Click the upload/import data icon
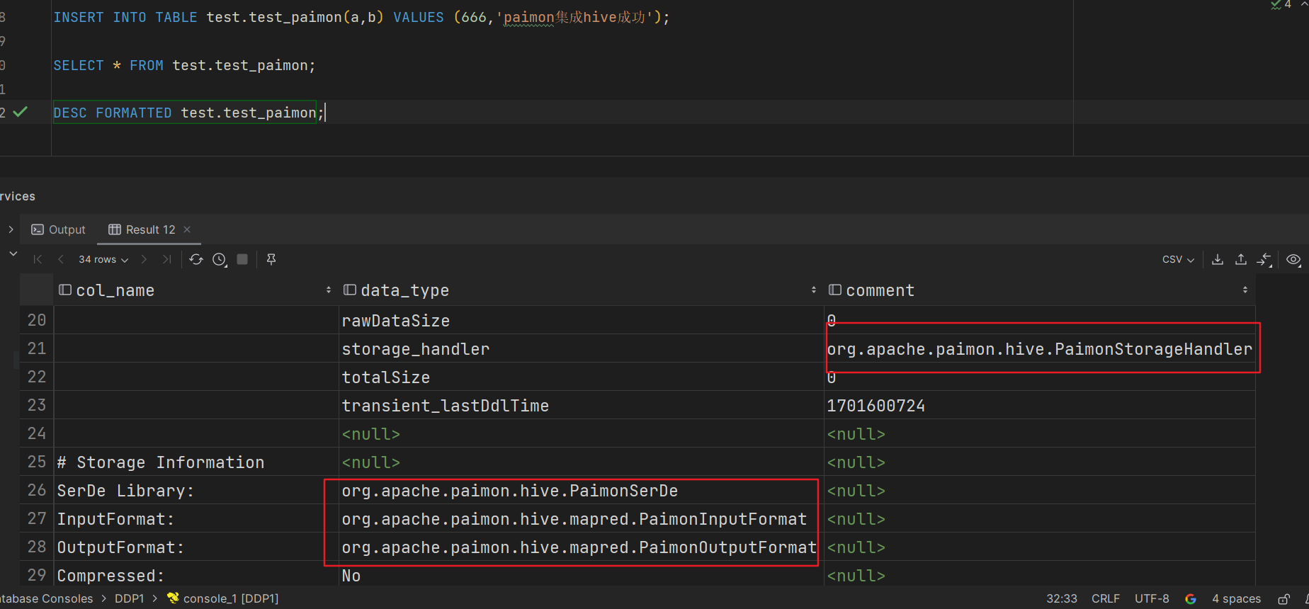 (1241, 259)
